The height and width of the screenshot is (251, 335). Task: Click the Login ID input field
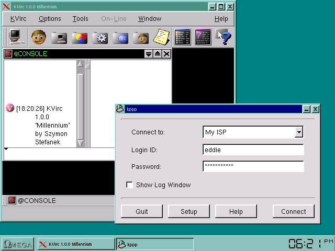pyautogui.click(x=253, y=150)
